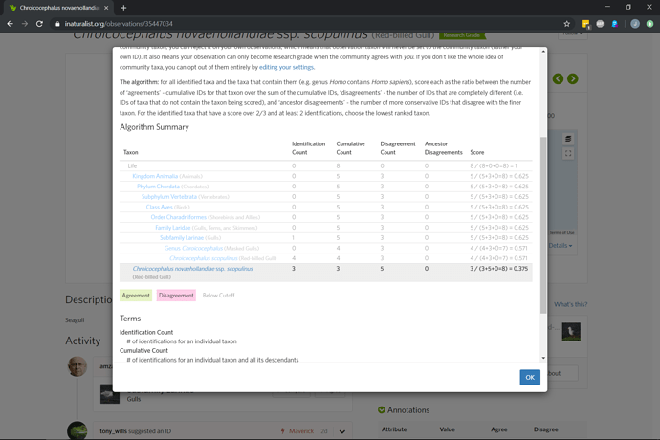The width and height of the screenshot is (660, 440).
Task: Open first identifier's profile avatar
Action: pos(77,366)
